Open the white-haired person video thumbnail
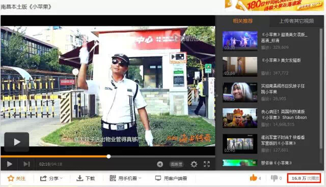Image resolution: width=326 pixels, height=187 pixels. tap(240, 92)
